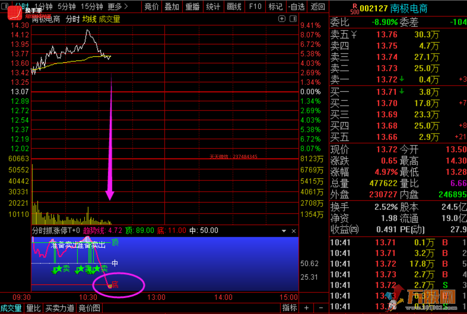Select the 成交量 tab at the bottom
Image resolution: width=467 pixels, height=314 pixels.
pos(11,308)
